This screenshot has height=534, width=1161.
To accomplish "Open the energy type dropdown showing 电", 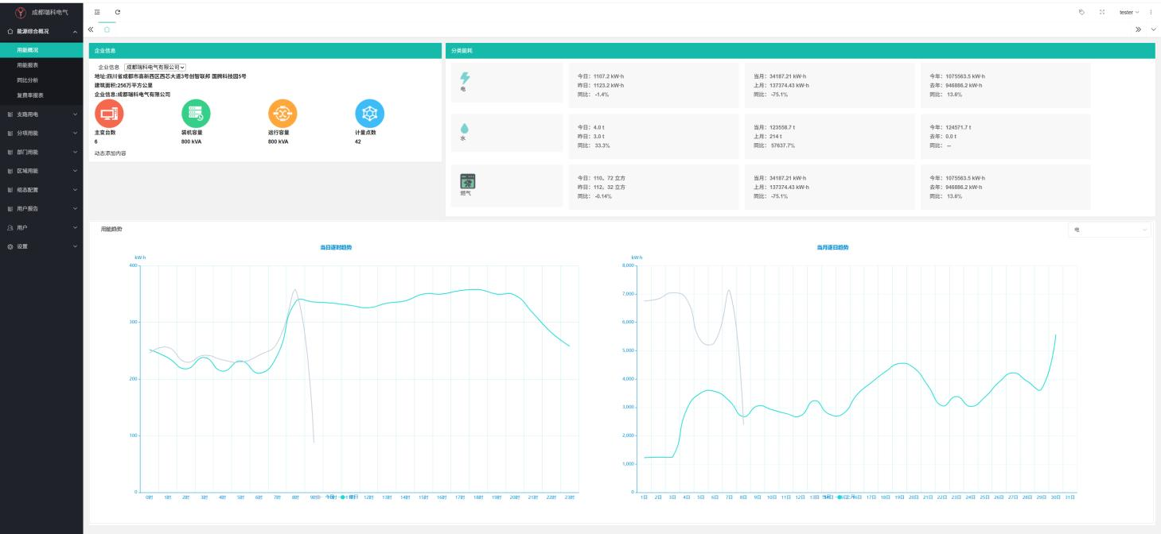I will (1110, 230).
